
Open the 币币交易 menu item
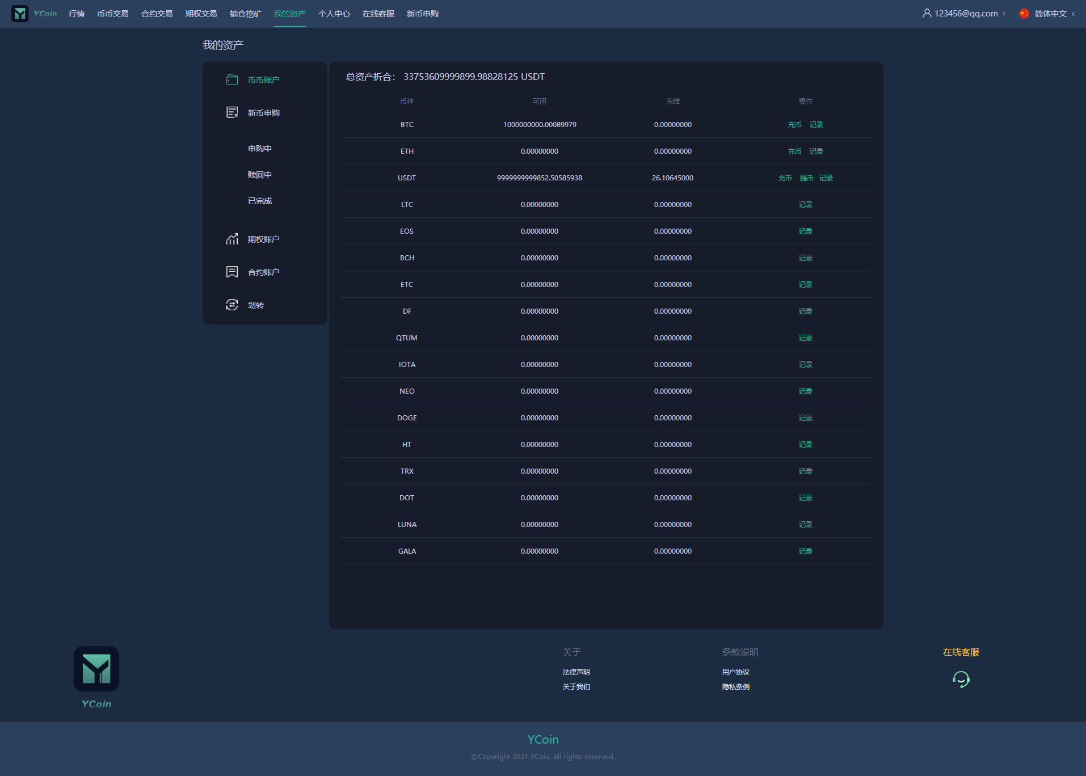112,14
